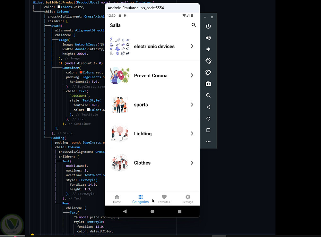This screenshot has width=321, height=237.
Task: Tap the Android home navigation circle
Action: (x=152, y=211)
